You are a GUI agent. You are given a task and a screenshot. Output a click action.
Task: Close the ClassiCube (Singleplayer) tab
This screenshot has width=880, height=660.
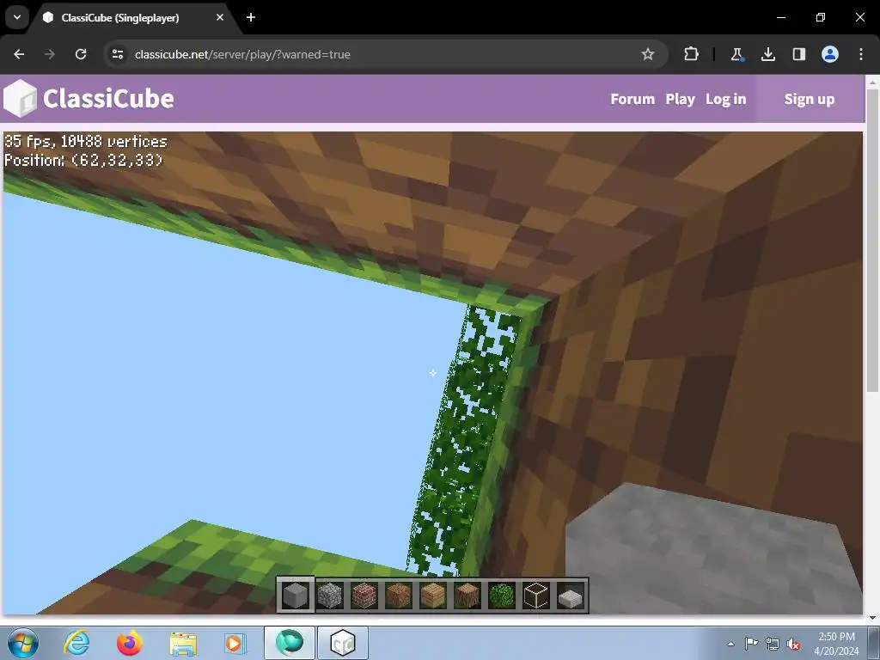coord(220,17)
